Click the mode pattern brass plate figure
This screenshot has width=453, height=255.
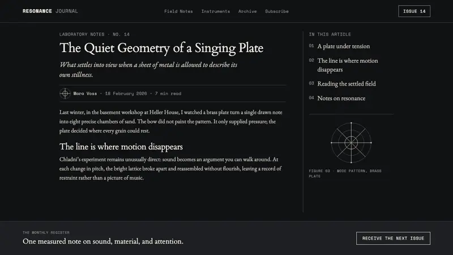click(351, 143)
